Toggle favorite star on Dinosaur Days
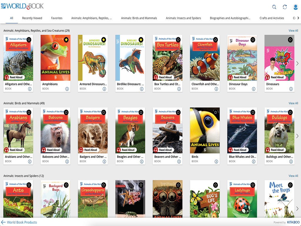This screenshot has height=226, width=301. point(253,40)
